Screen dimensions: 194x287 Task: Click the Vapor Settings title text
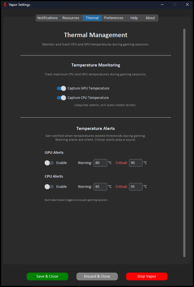[x=20, y=5]
